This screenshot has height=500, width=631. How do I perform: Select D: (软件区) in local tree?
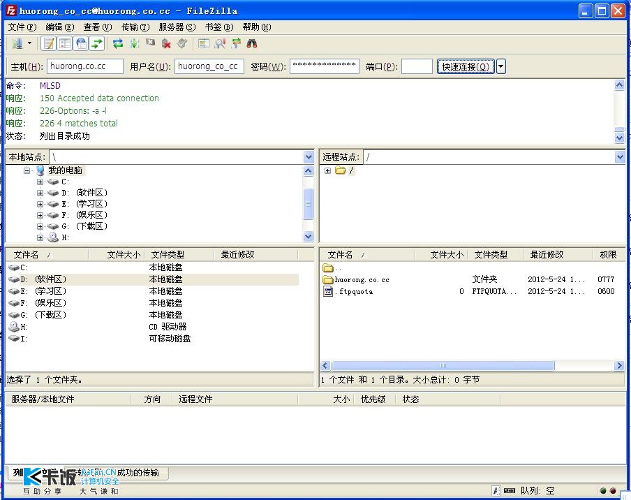(84, 193)
